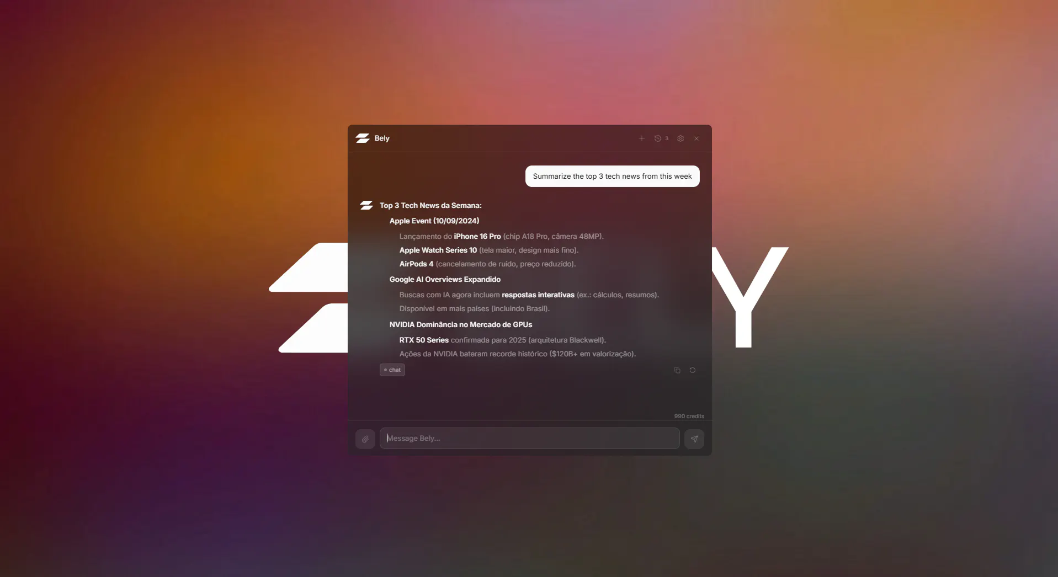Click the chat mode tag

(x=392, y=370)
